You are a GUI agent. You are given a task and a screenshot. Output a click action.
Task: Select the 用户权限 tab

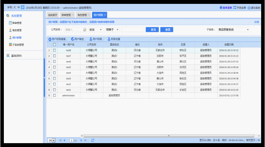(98, 15)
